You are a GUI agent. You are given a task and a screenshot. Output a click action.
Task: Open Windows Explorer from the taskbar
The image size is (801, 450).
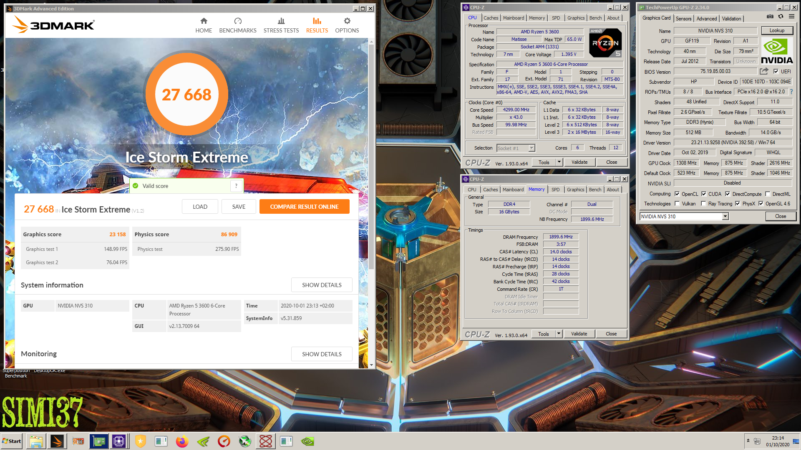[36, 441]
